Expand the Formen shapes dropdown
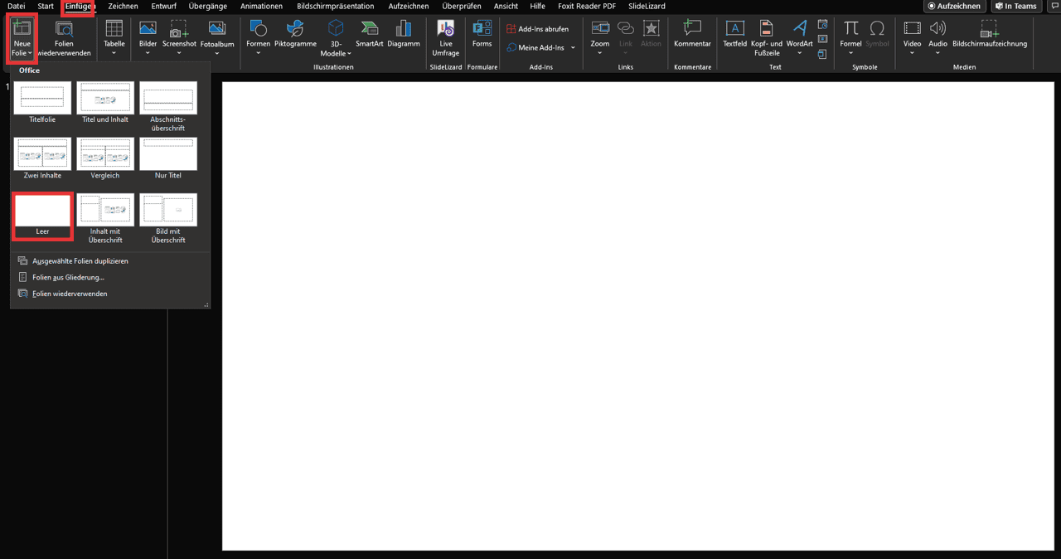The width and height of the screenshot is (1061, 559). (258, 53)
